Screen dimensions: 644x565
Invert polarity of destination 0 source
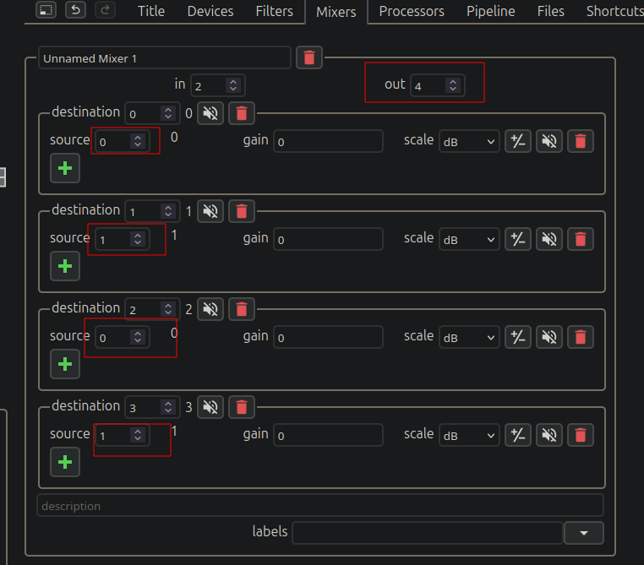[x=517, y=142]
